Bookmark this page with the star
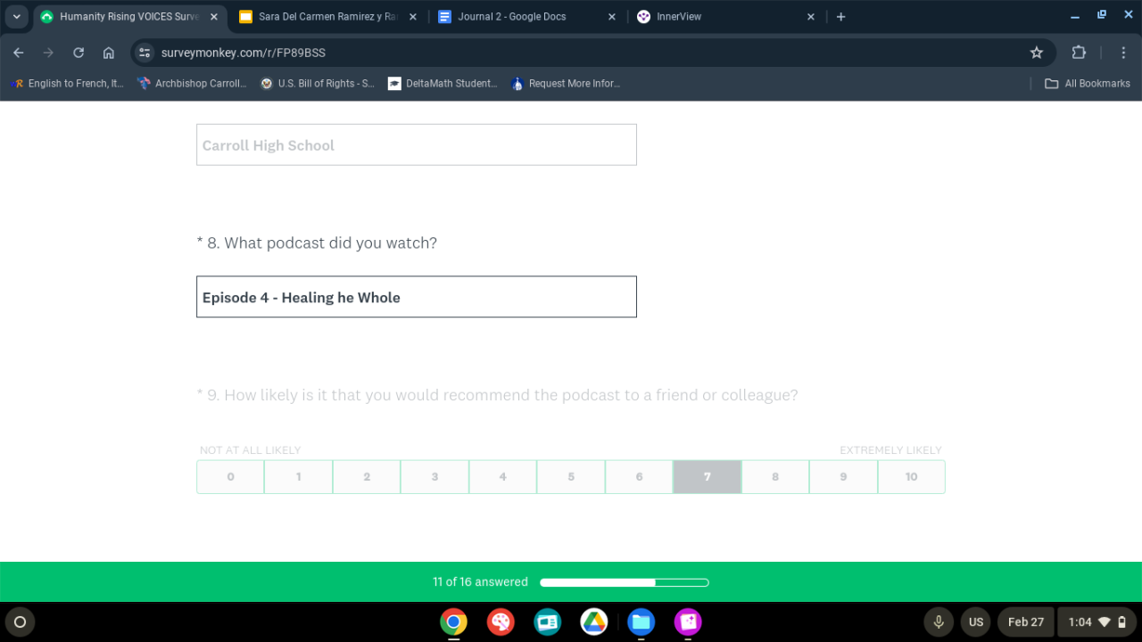 [1037, 53]
